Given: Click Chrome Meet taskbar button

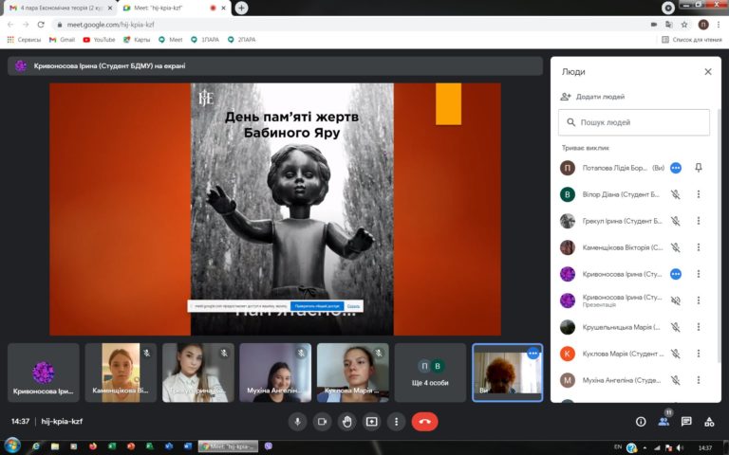Looking at the screenshot, I should click(x=228, y=446).
